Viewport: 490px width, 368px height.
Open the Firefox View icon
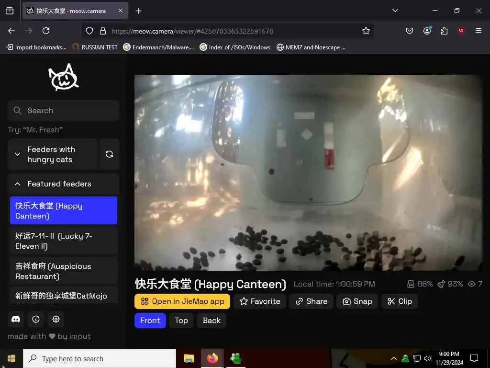[x=10, y=11]
